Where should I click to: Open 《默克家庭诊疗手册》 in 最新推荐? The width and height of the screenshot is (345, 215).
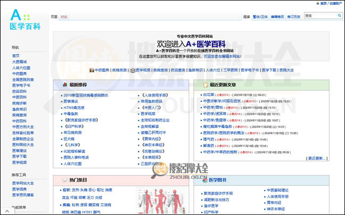(x=81, y=120)
